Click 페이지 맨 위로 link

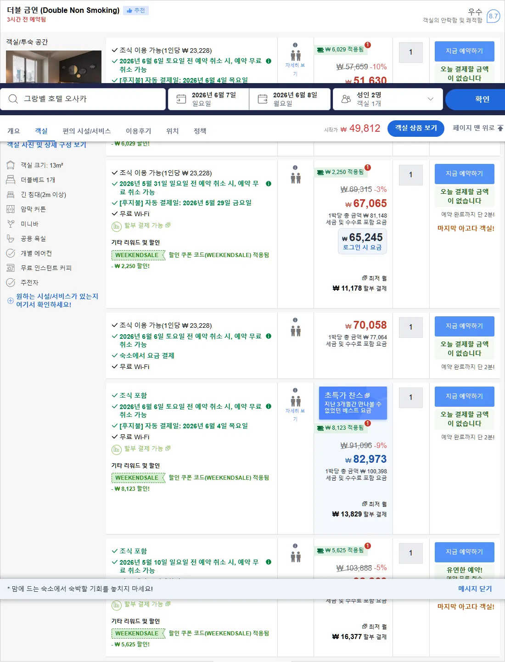pyautogui.click(x=474, y=128)
